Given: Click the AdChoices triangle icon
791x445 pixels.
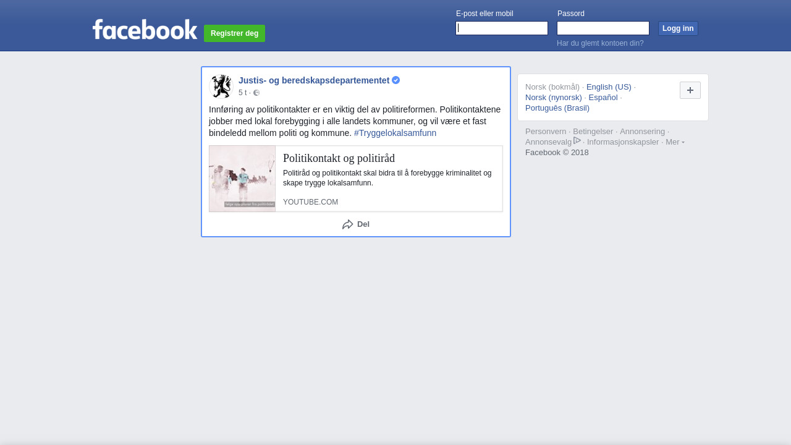Looking at the screenshot, I should tap(577, 141).
